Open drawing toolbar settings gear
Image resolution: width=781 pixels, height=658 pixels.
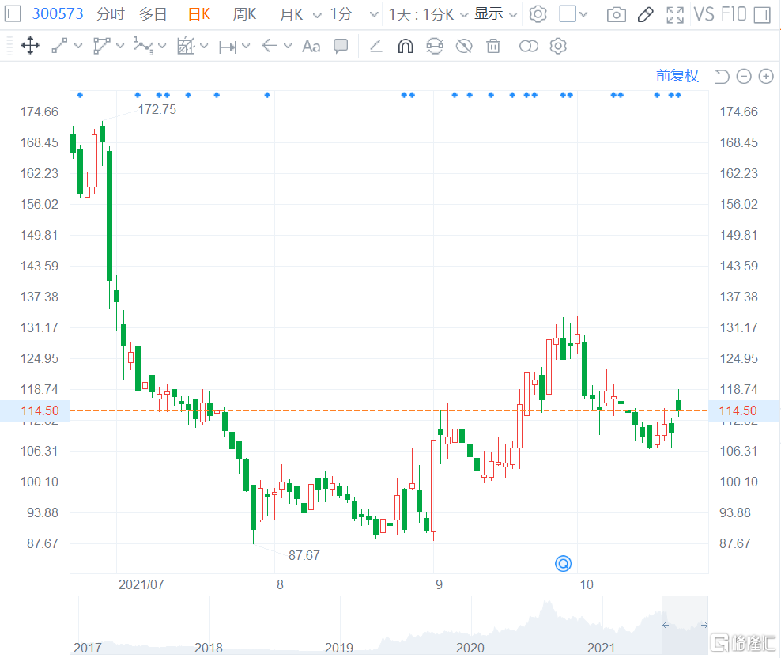pos(558,47)
